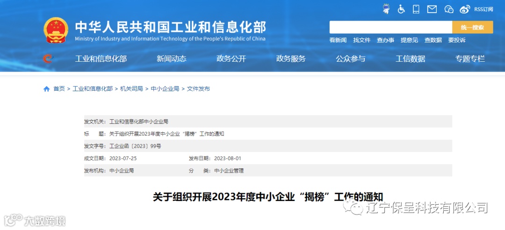Open the 新闻动态 navigation menu

pyautogui.click(x=172, y=59)
